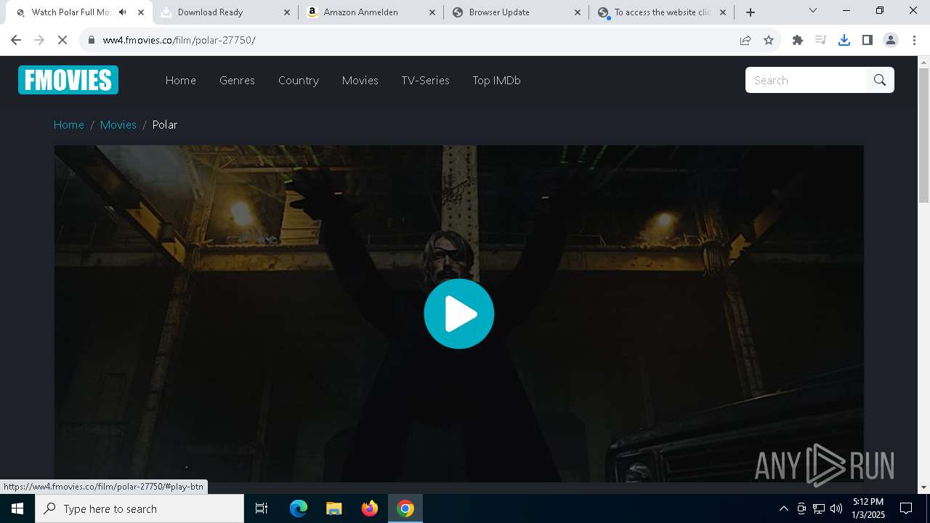
Task: Open Chrome downloads icon
Action: point(844,40)
